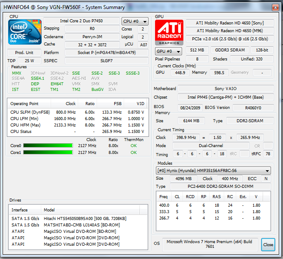
Task: Click the tRFC 78 timing field
Action: click(268, 154)
